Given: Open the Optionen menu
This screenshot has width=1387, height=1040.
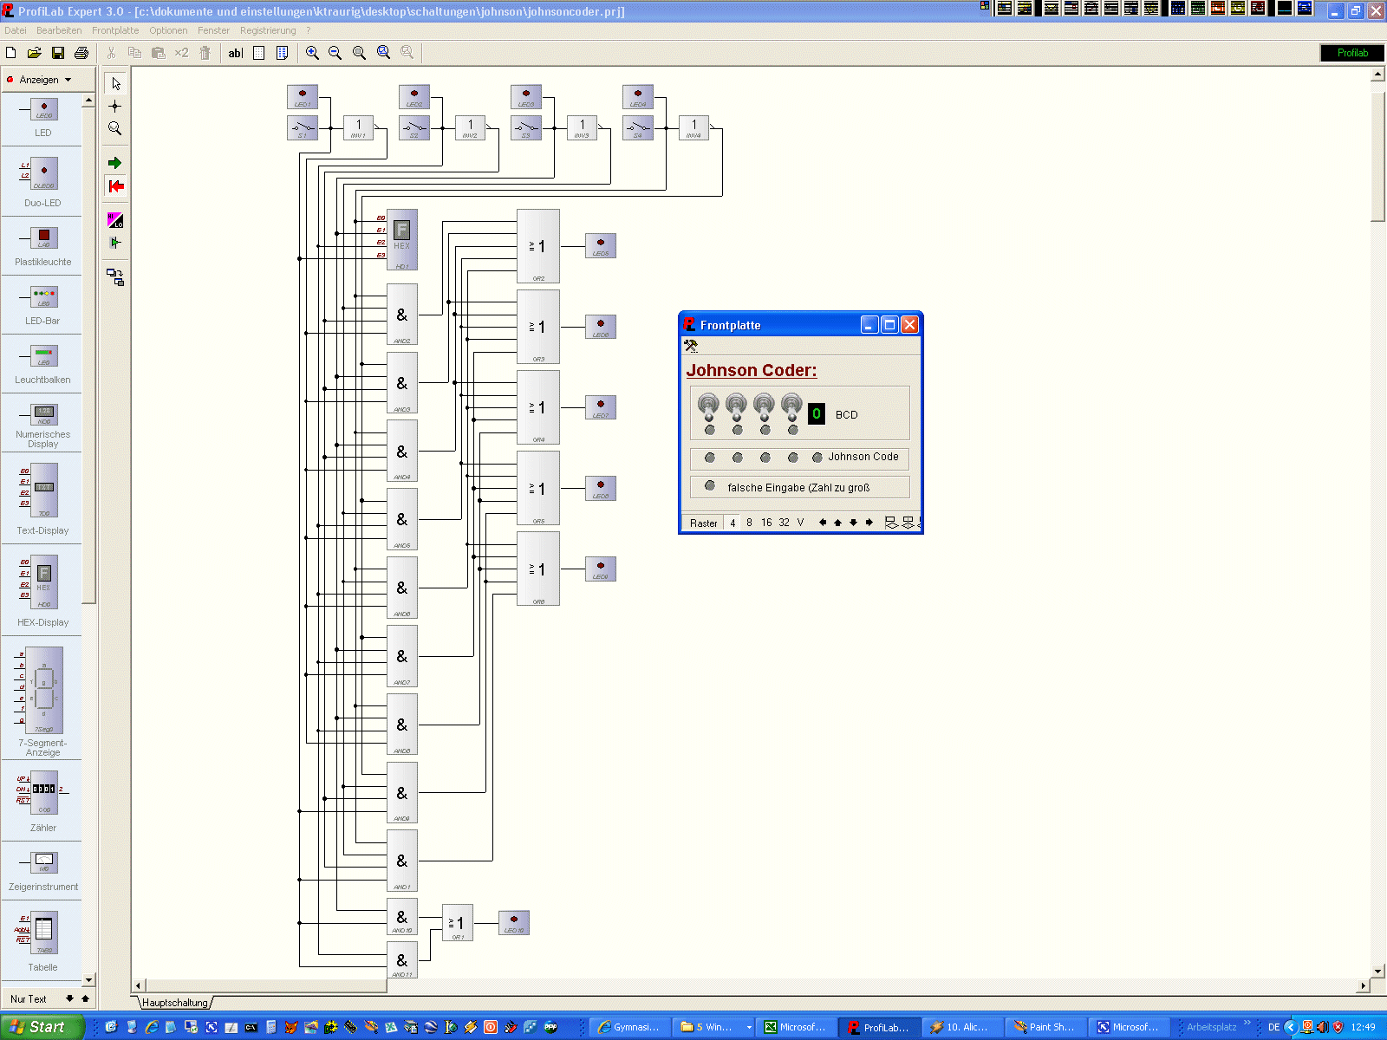Looking at the screenshot, I should coord(168,30).
